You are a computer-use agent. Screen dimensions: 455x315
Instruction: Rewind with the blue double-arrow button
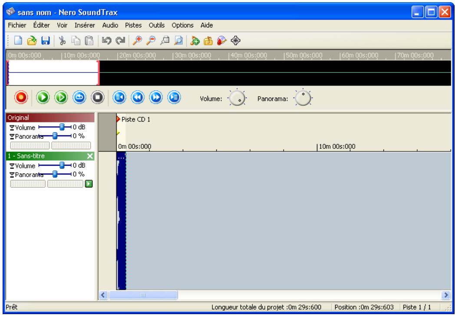[138, 98]
